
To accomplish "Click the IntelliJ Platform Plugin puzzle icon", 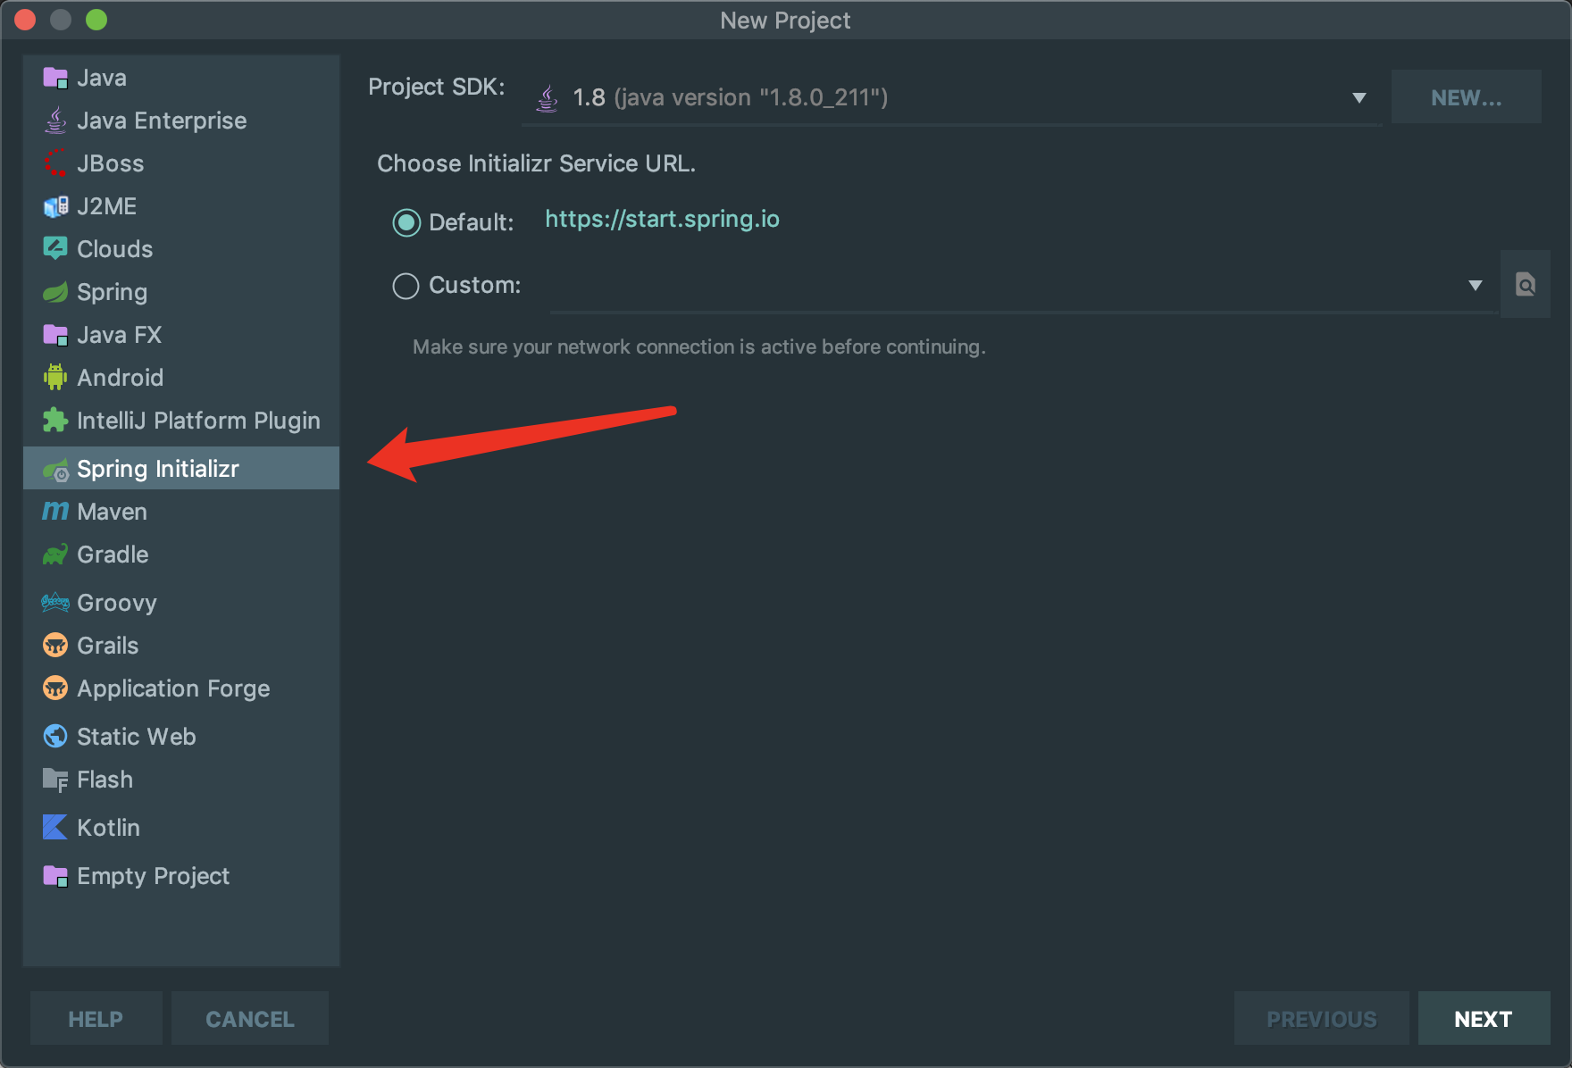I will point(55,421).
